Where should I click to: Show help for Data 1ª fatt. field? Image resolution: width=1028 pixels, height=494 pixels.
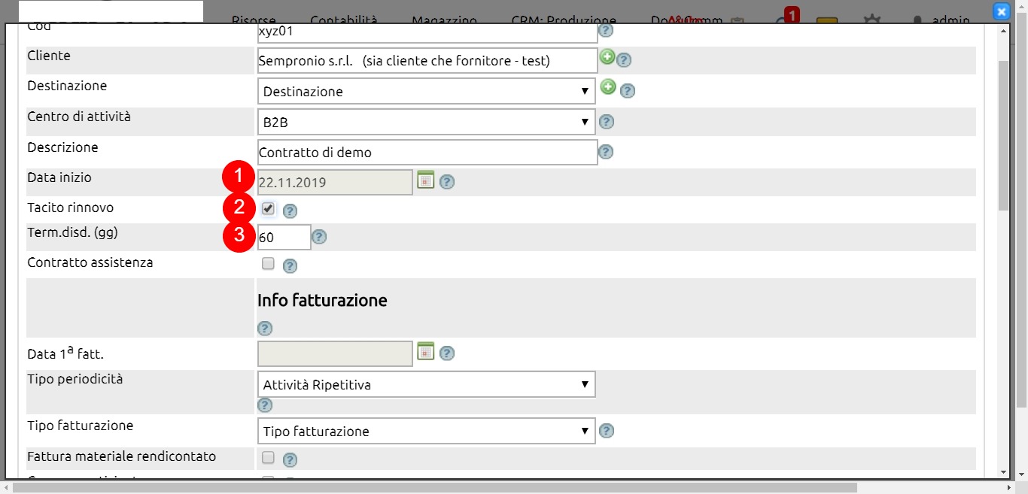446,353
